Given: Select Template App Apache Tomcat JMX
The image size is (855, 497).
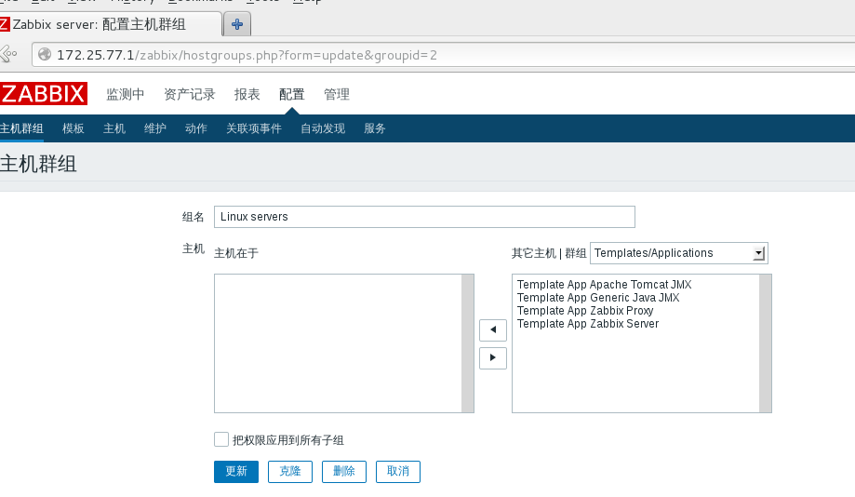Looking at the screenshot, I should [604, 284].
